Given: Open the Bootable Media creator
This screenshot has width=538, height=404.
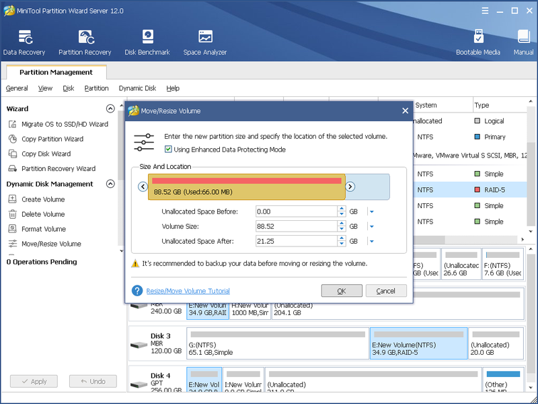Looking at the screenshot, I should coord(478,42).
